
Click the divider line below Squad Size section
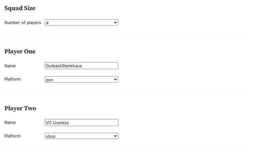point(126,38)
